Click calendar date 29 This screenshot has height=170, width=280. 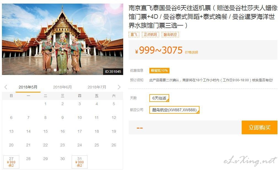(x=45, y=159)
